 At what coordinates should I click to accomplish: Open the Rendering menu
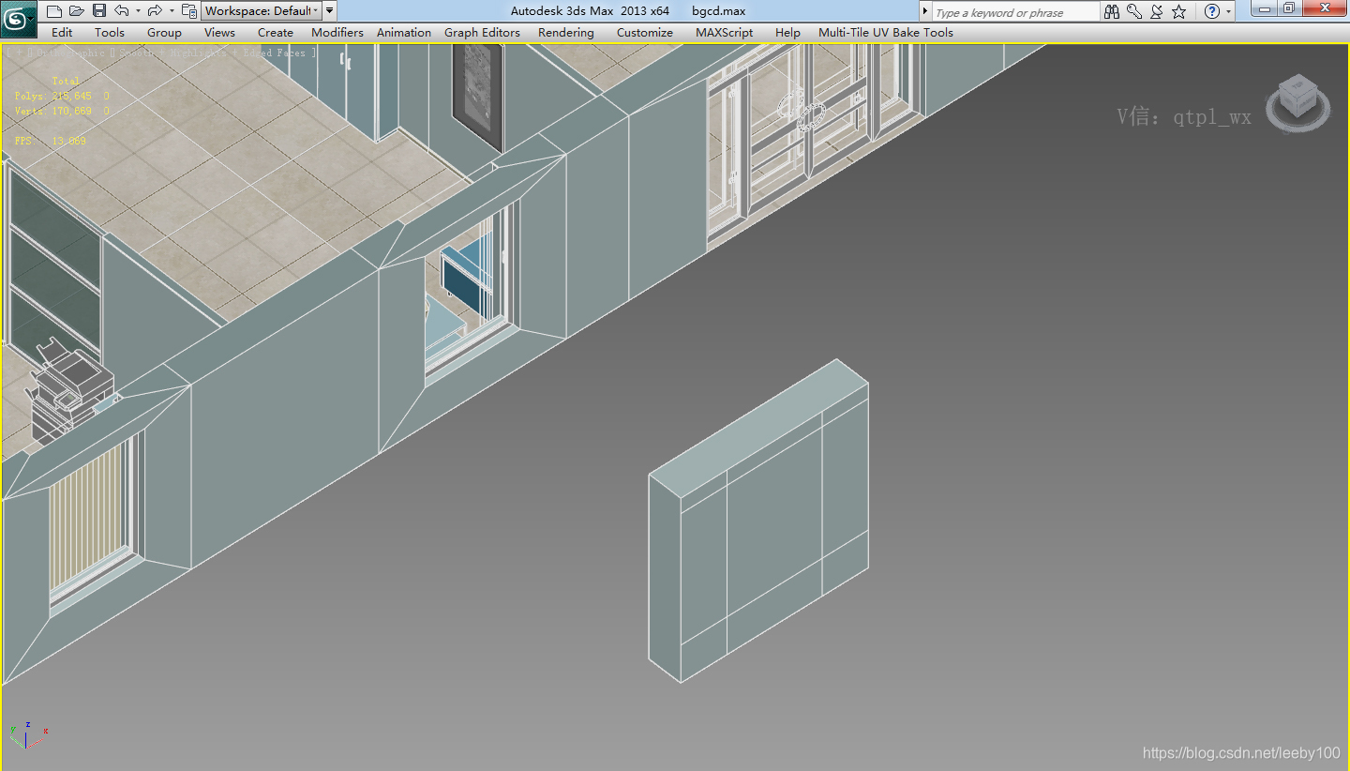pos(566,32)
